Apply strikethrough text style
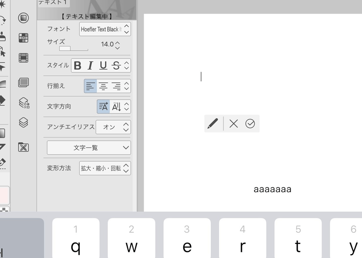362x258 pixels. pyautogui.click(x=116, y=66)
